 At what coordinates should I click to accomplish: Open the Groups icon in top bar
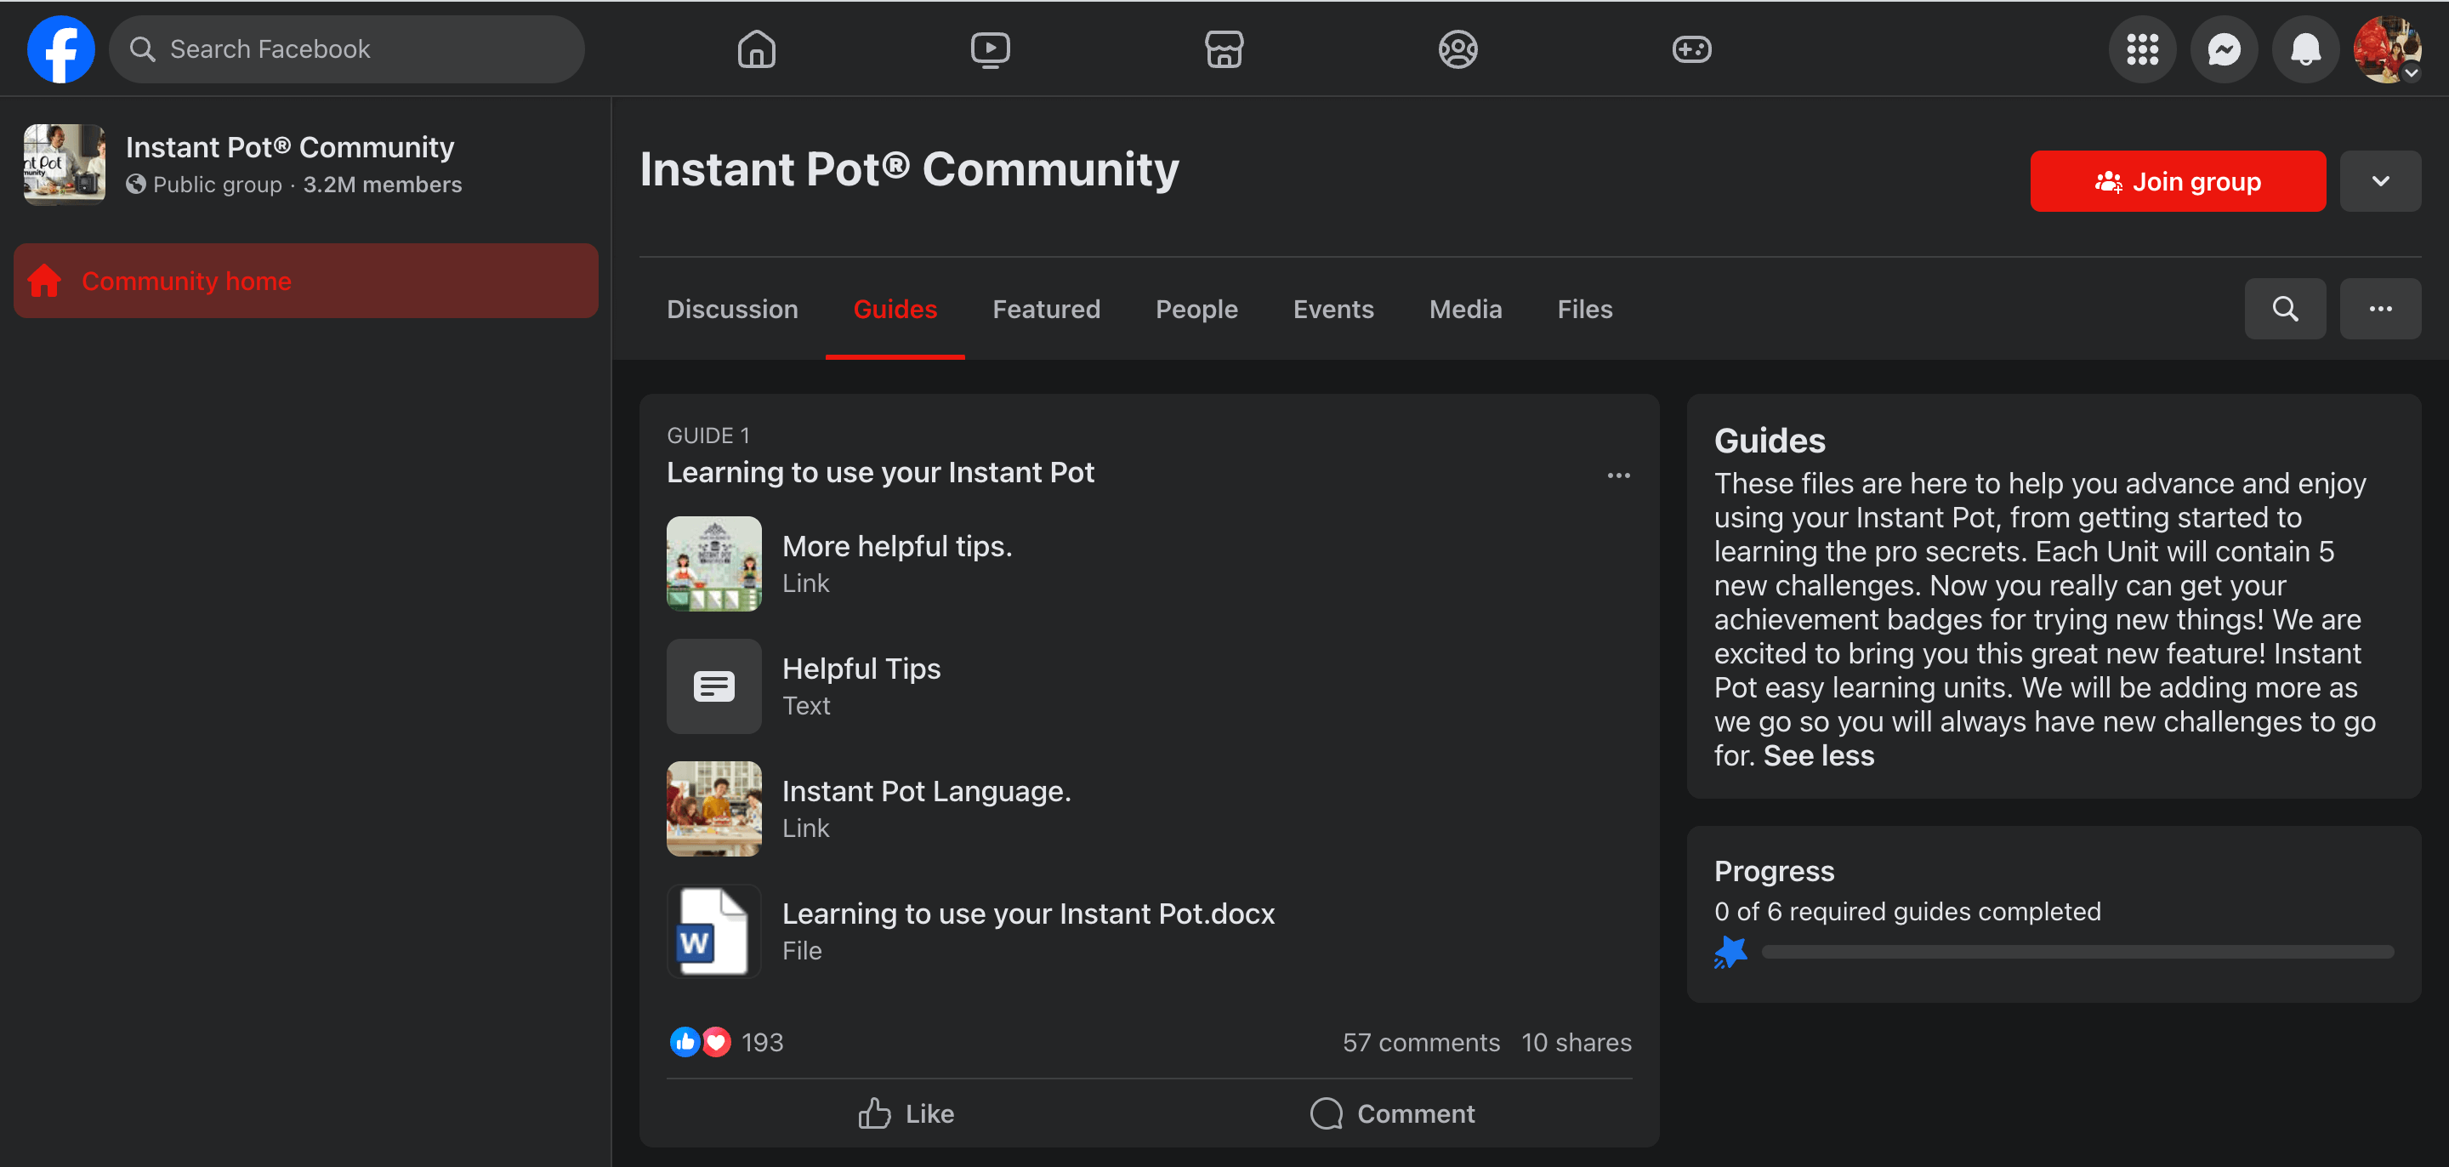coord(1457,49)
